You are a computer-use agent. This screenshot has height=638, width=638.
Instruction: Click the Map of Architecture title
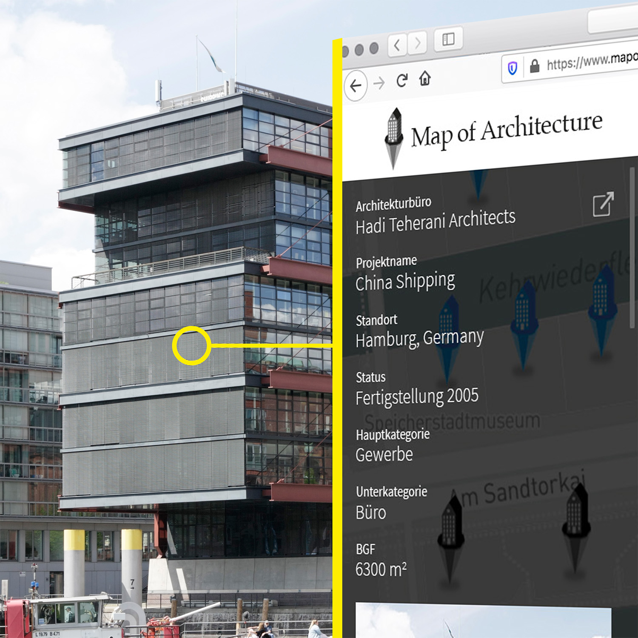coord(507,130)
